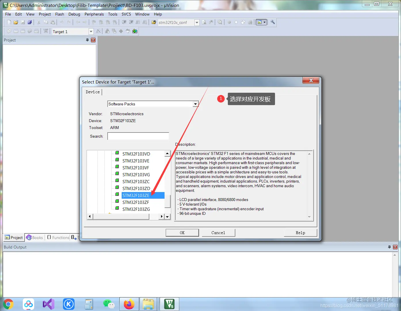Click device tree scroll-up arrow
Image resolution: width=401 pixels, height=311 pixels.
(167, 154)
